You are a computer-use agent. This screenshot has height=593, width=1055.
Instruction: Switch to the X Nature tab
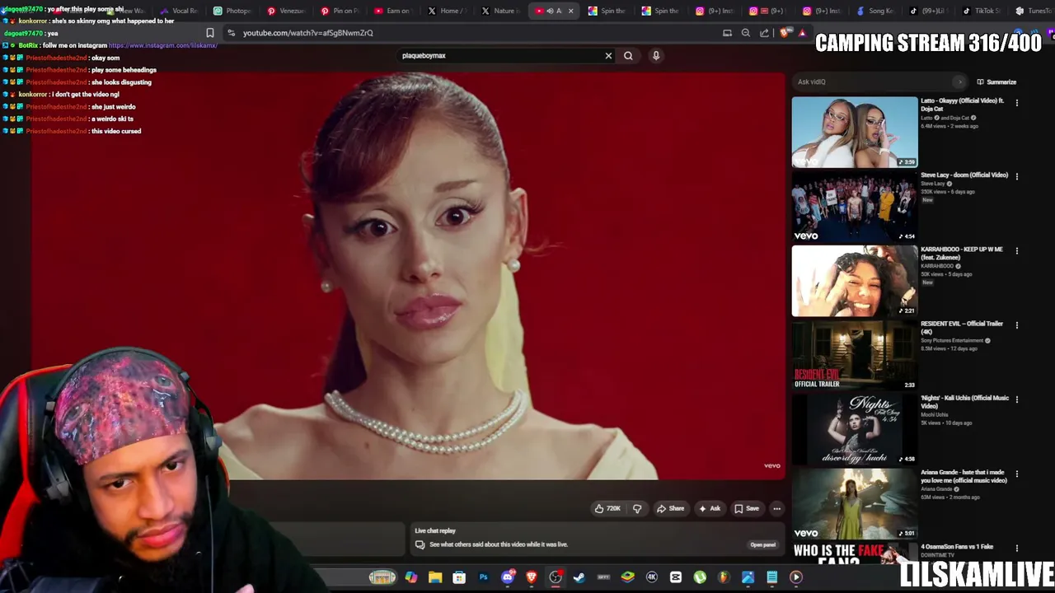coord(500,11)
